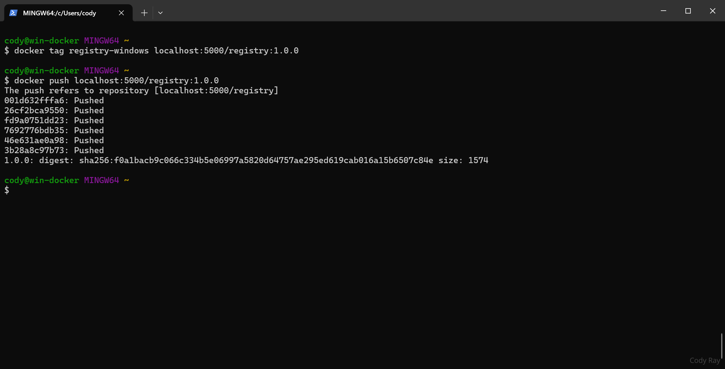Click the terminal icon on the MINGW64 tab
This screenshot has height=369, width=725.
[x=14, y=13]
